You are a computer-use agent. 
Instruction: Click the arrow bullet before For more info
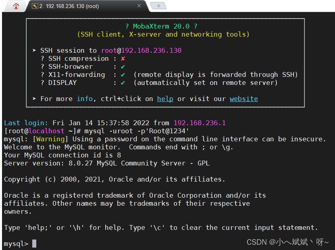pyautogui.click(x=34, y=99)
